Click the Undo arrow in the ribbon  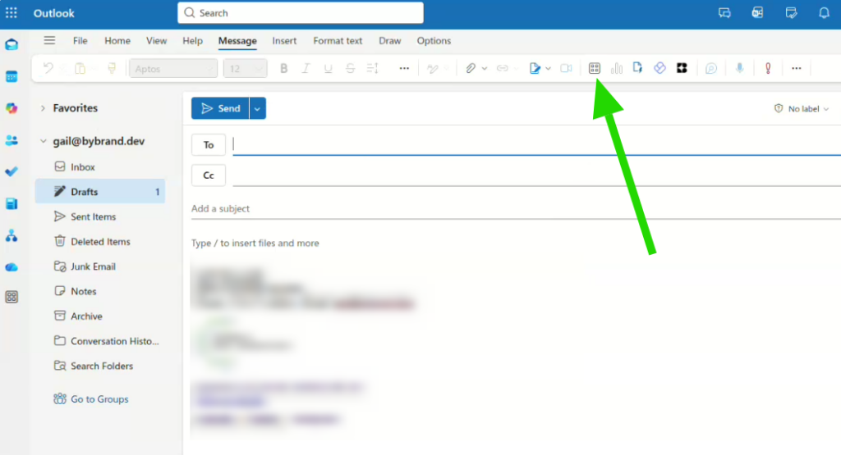48,69
